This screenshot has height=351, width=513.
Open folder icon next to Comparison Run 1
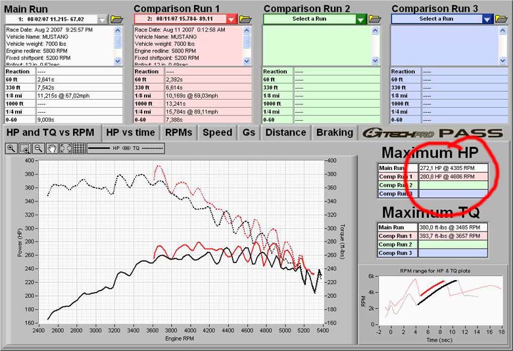tap(245, 19)
